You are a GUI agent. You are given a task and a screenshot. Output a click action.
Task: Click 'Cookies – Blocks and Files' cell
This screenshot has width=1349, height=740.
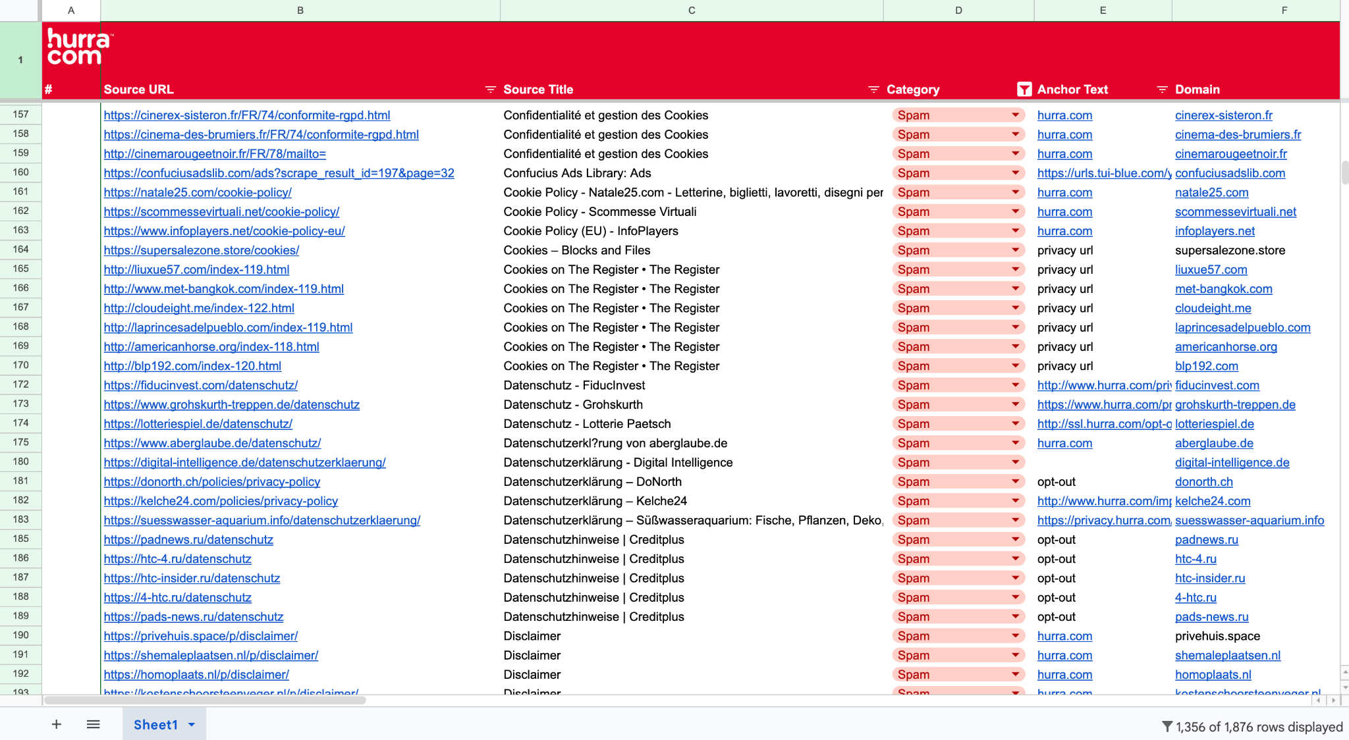pyautogui.click(x=577, y=250)
